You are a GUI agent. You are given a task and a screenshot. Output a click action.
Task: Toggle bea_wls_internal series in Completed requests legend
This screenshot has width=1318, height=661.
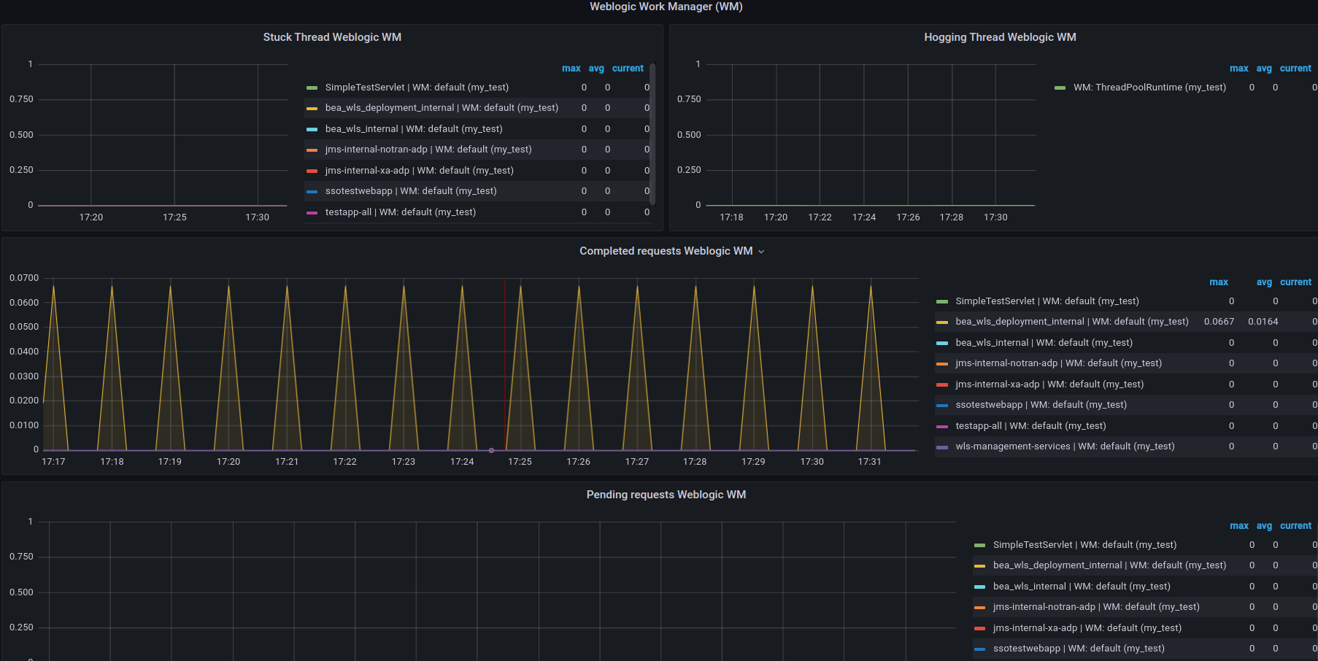(1044, 343)
